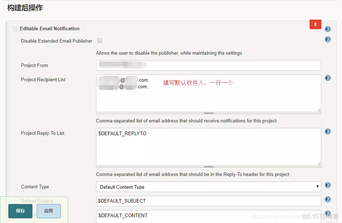Open help icon for Project Recipient List
This screenshot has height=223, width=342.
coord(327,78)
